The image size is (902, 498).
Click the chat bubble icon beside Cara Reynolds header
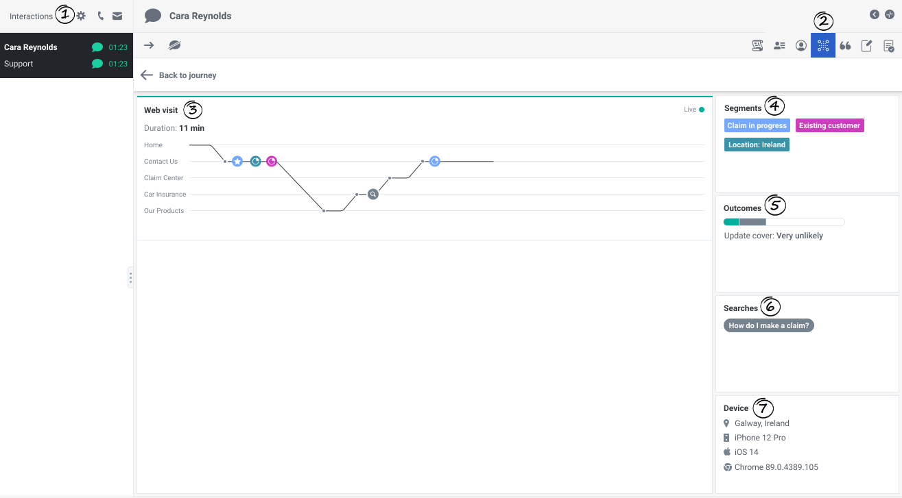[x=153, y=16]
